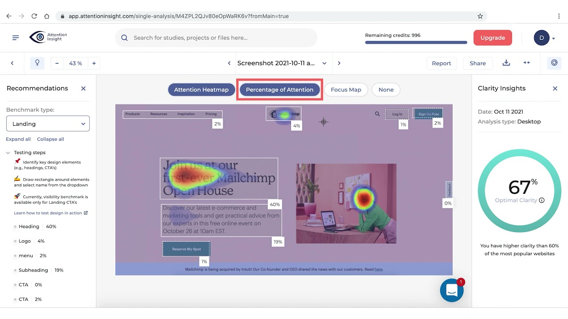Open the user avatar D menu

(544, 38)
